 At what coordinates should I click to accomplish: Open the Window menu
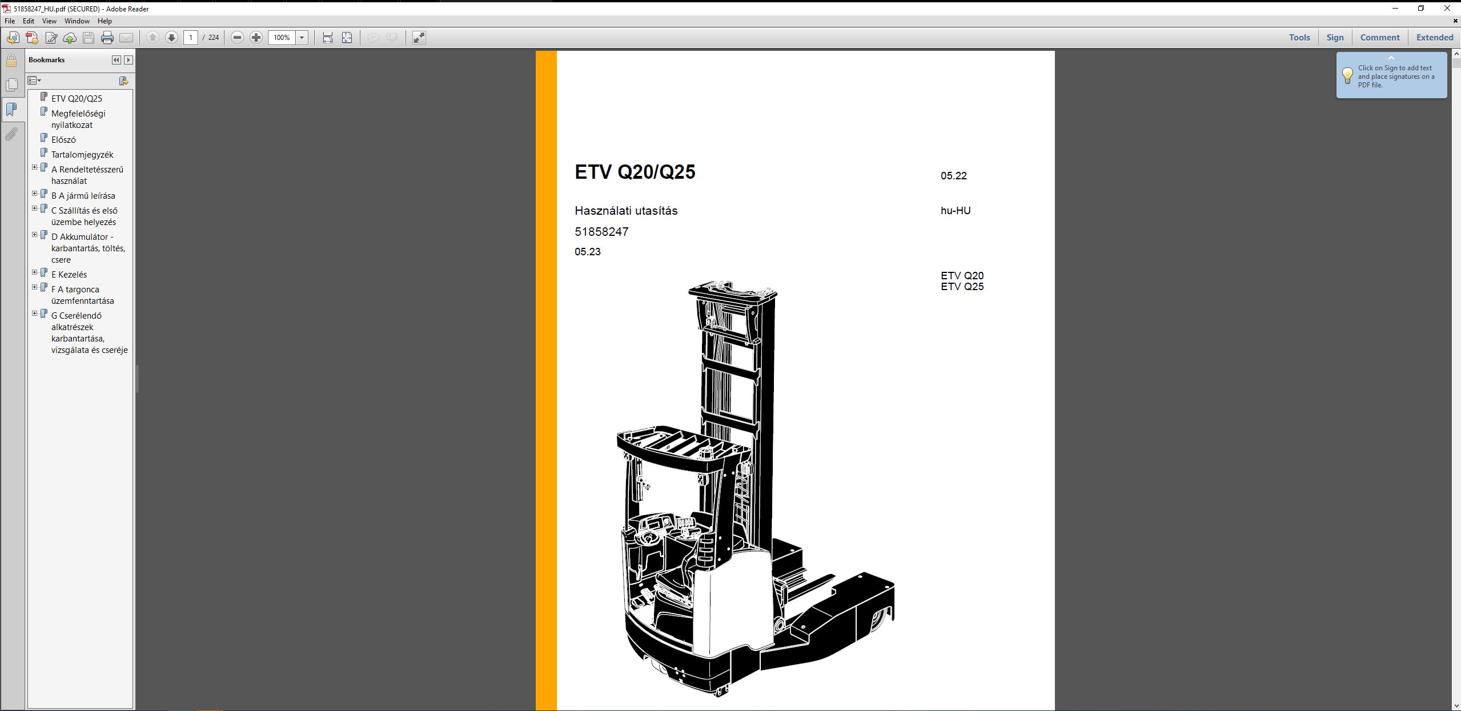point(77,21)
